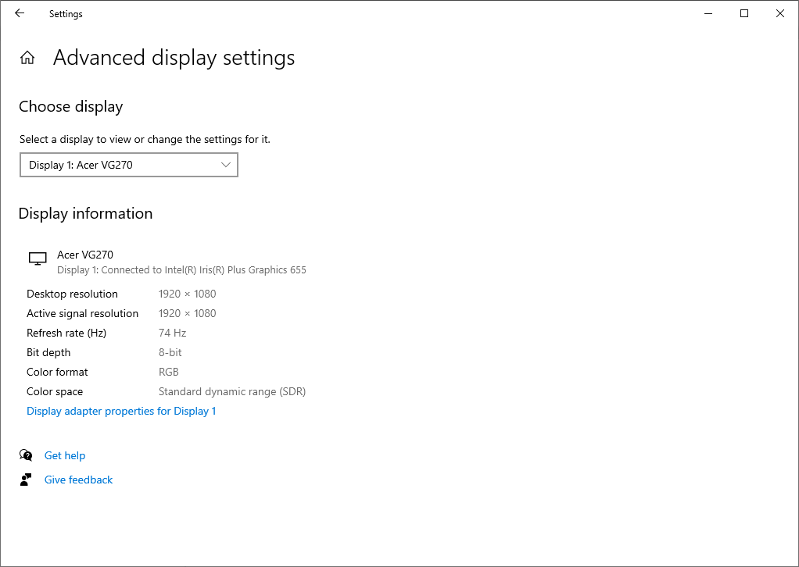Click the Select a display instruction text
This screenshot has width=799, height=567.
pos(145,140)
